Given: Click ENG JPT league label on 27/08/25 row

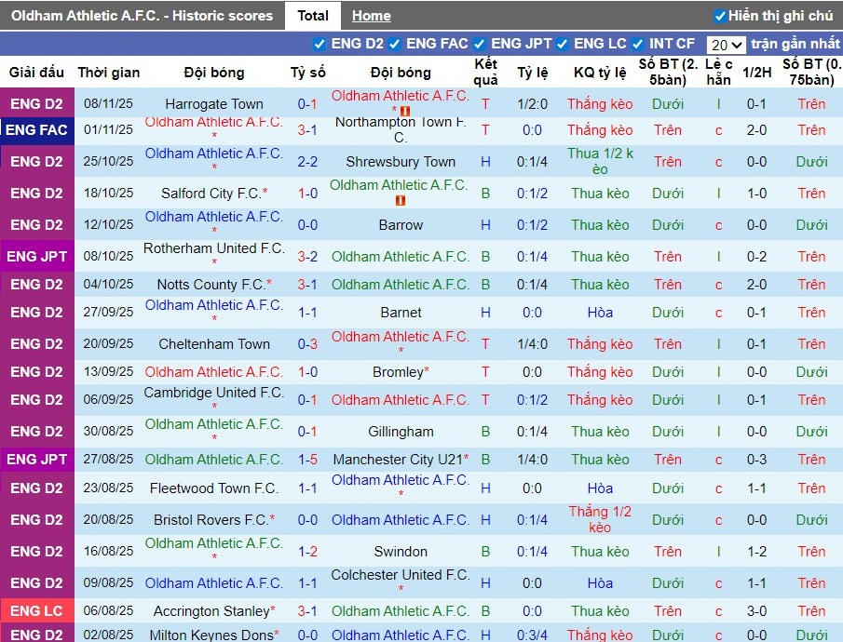Looking at the screenshot, I should click(36, 460).
